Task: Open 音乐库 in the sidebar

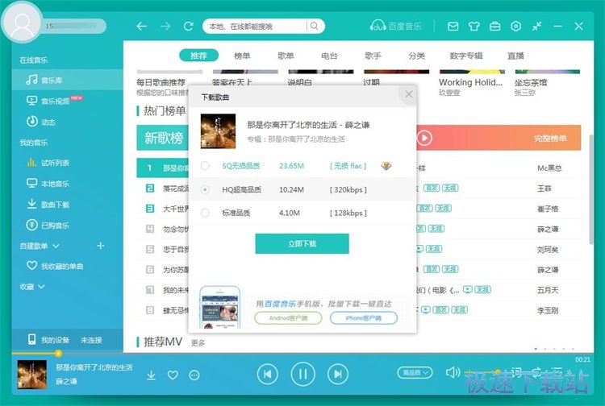Action: click(68, 80)
